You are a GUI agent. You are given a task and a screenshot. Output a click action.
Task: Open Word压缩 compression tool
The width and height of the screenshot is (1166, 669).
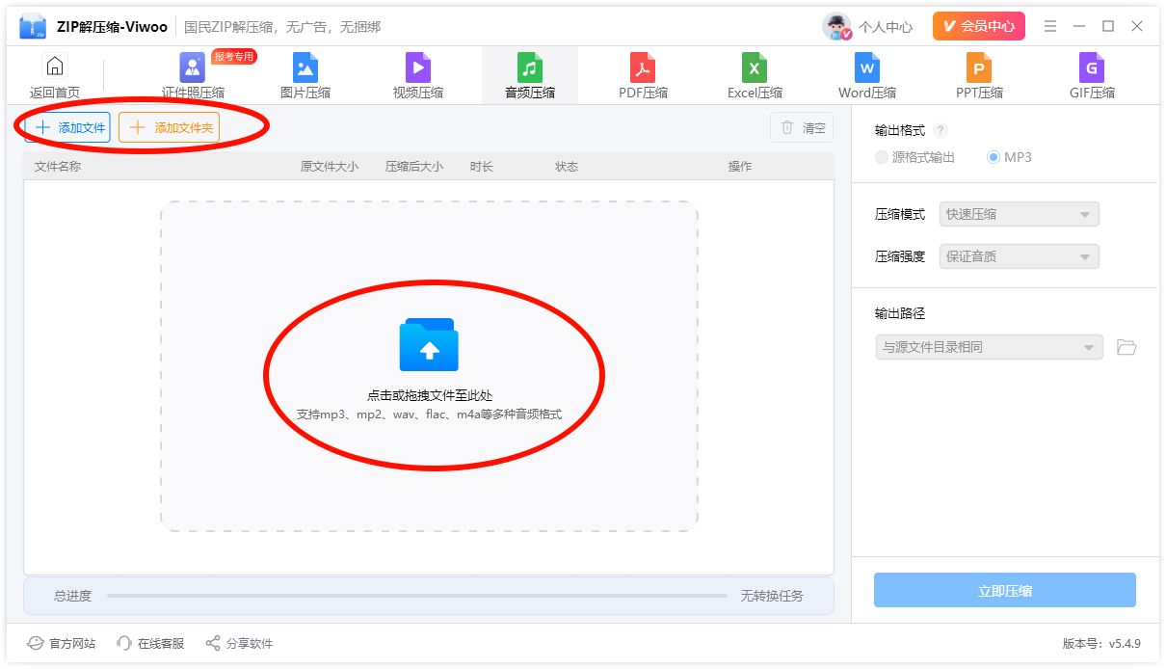(867, 76)
